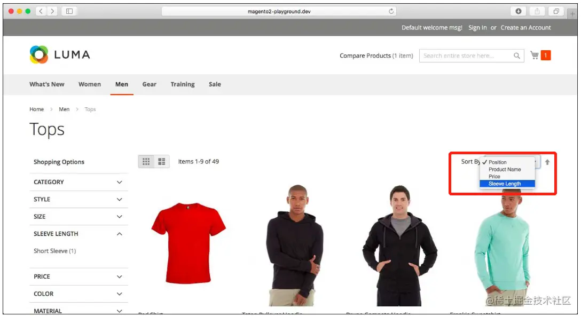Open the mint green sweatshirt product image

pyautogui.click(x=503, y=247)
